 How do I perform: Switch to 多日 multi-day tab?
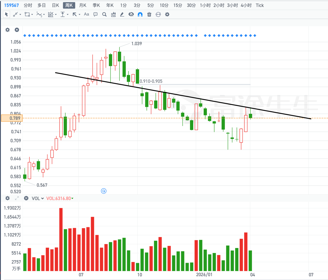(42, 5)
